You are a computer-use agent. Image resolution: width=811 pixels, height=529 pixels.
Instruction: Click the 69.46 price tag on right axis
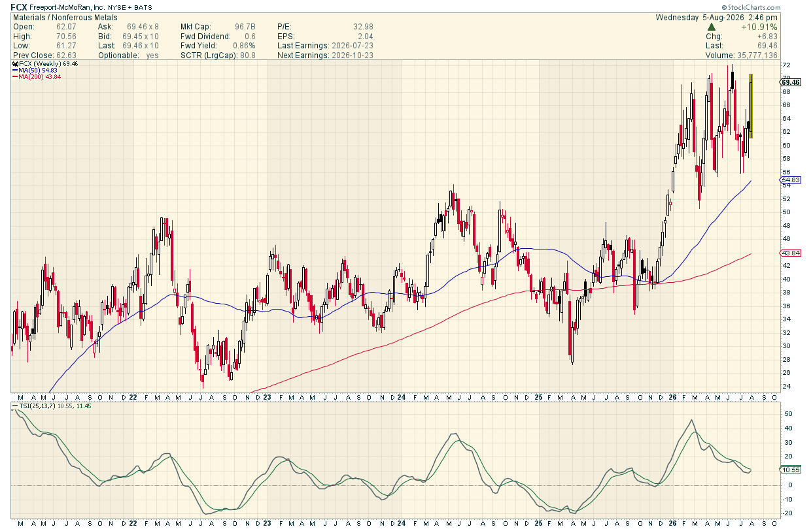tap(791, 82)
